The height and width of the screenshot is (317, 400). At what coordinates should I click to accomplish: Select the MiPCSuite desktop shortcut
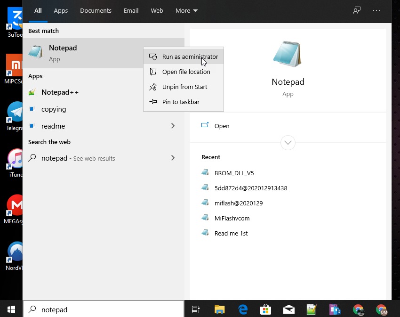(x=14, y=69)
